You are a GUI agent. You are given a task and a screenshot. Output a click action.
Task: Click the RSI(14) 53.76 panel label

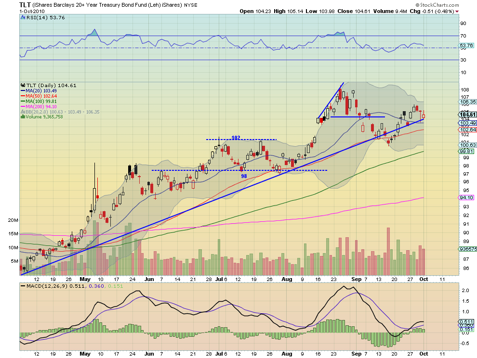pyautogui.click(x=46, y=18)
